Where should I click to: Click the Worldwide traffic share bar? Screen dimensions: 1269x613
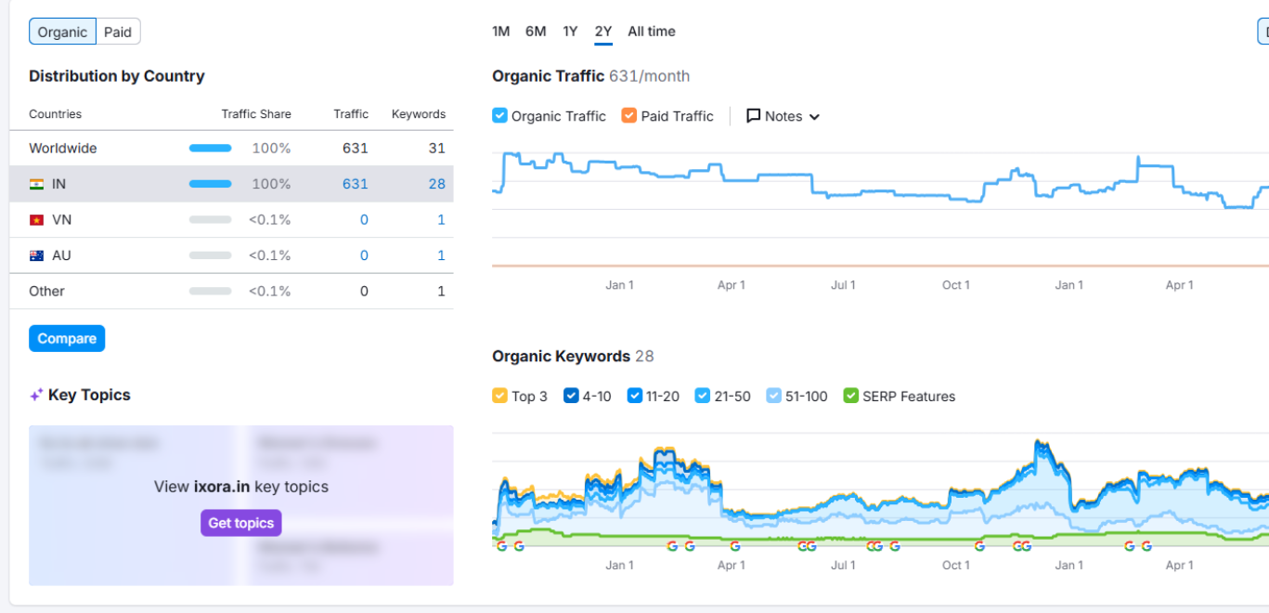(210, 149)
